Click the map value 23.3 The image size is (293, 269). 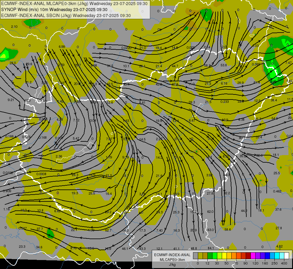pyautogui.click(x=22, y=247)
